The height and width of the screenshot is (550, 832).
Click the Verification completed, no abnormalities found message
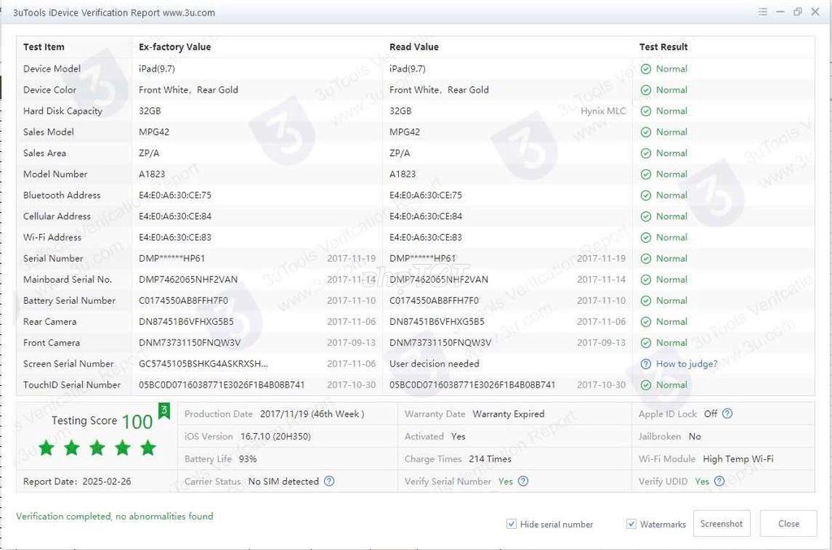point(115,516)
